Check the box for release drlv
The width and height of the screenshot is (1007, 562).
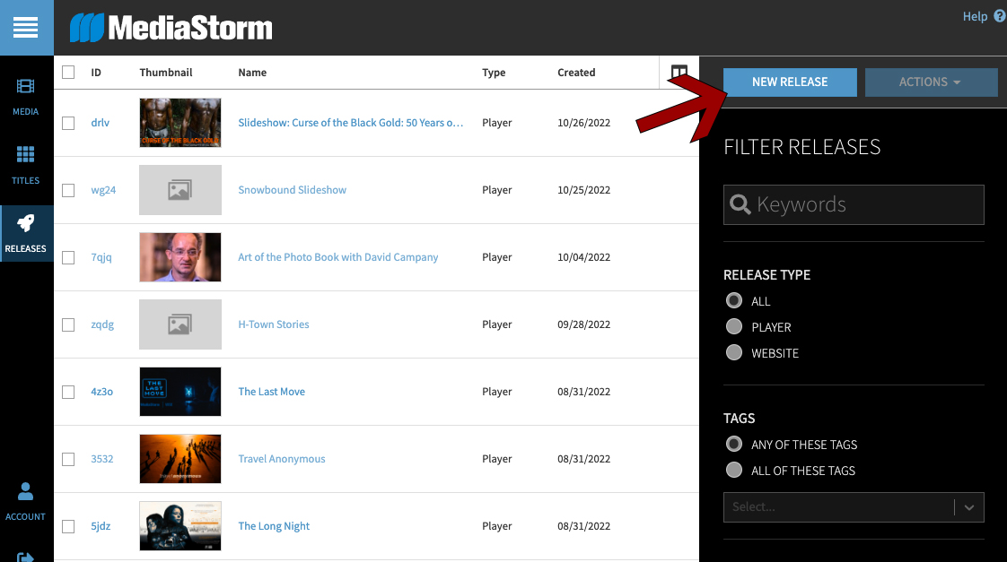68,123
